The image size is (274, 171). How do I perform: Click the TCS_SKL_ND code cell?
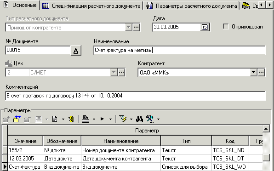click(x=230, y=150)
